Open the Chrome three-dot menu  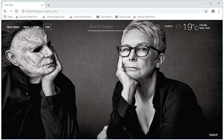219,11
